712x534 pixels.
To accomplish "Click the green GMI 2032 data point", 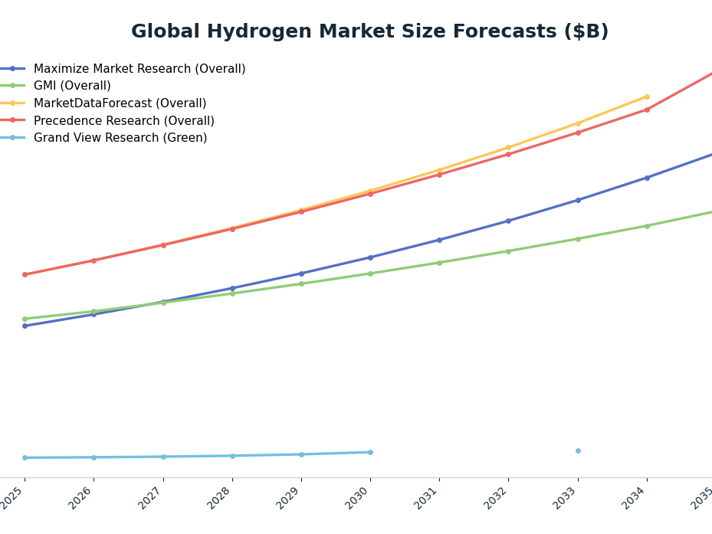I will coord(509,251).
